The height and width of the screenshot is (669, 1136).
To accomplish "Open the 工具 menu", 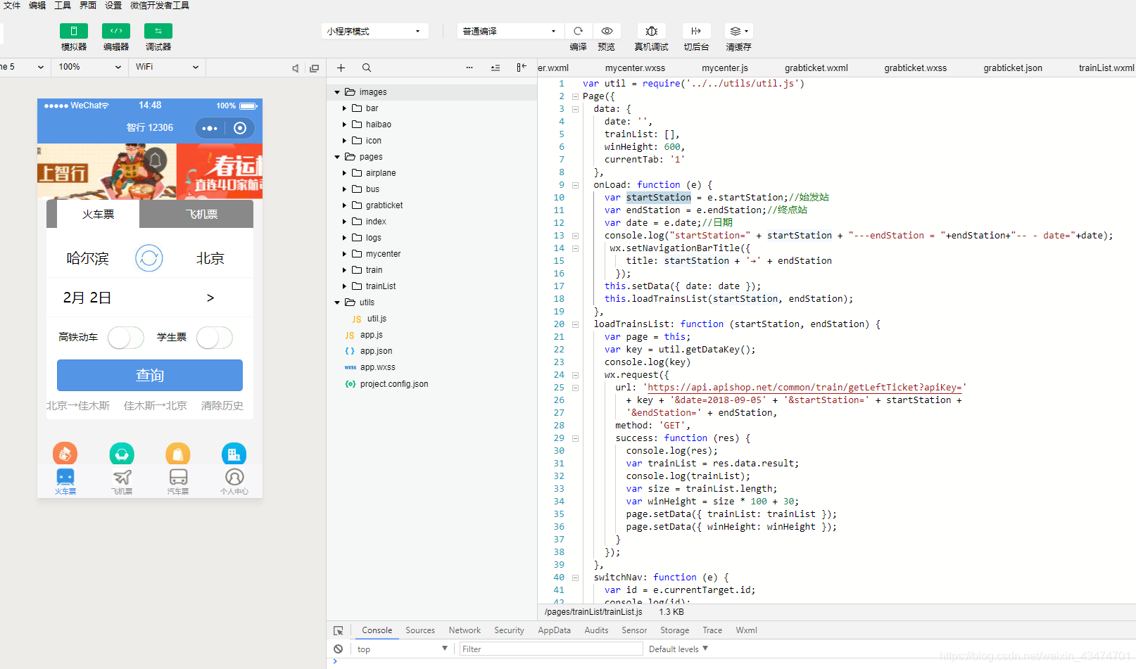I will click(63, 6).
